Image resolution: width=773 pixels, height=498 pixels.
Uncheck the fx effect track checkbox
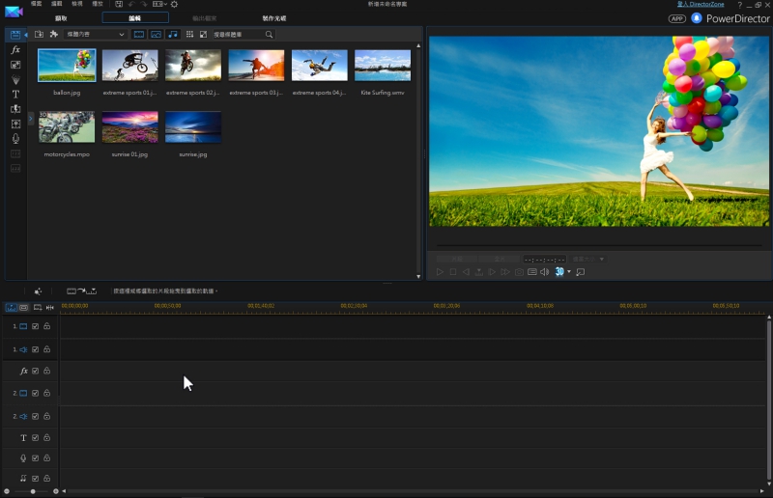coord(36,371)
